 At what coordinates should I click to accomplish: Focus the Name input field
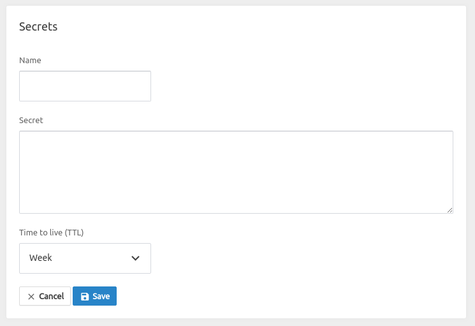coord(85,86)
